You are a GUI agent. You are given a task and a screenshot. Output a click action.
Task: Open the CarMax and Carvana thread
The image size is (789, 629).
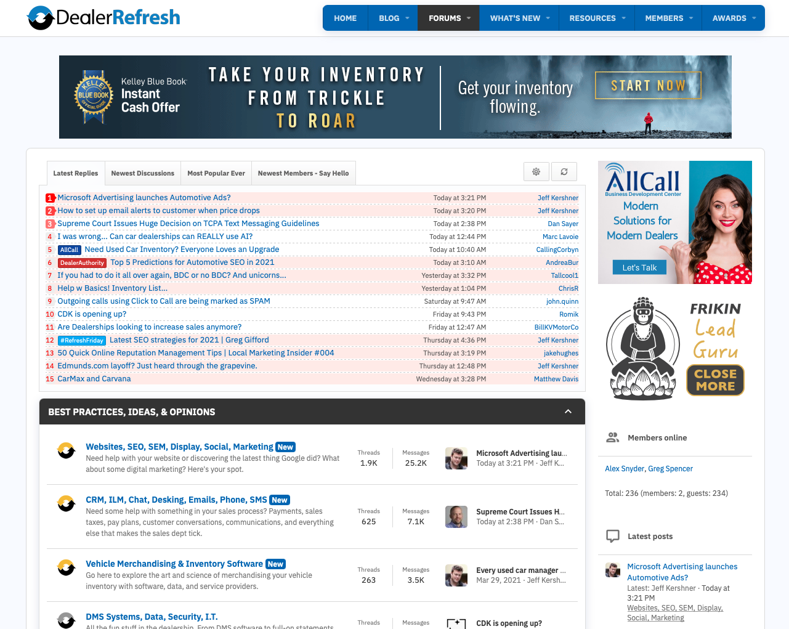pos(94,379)
